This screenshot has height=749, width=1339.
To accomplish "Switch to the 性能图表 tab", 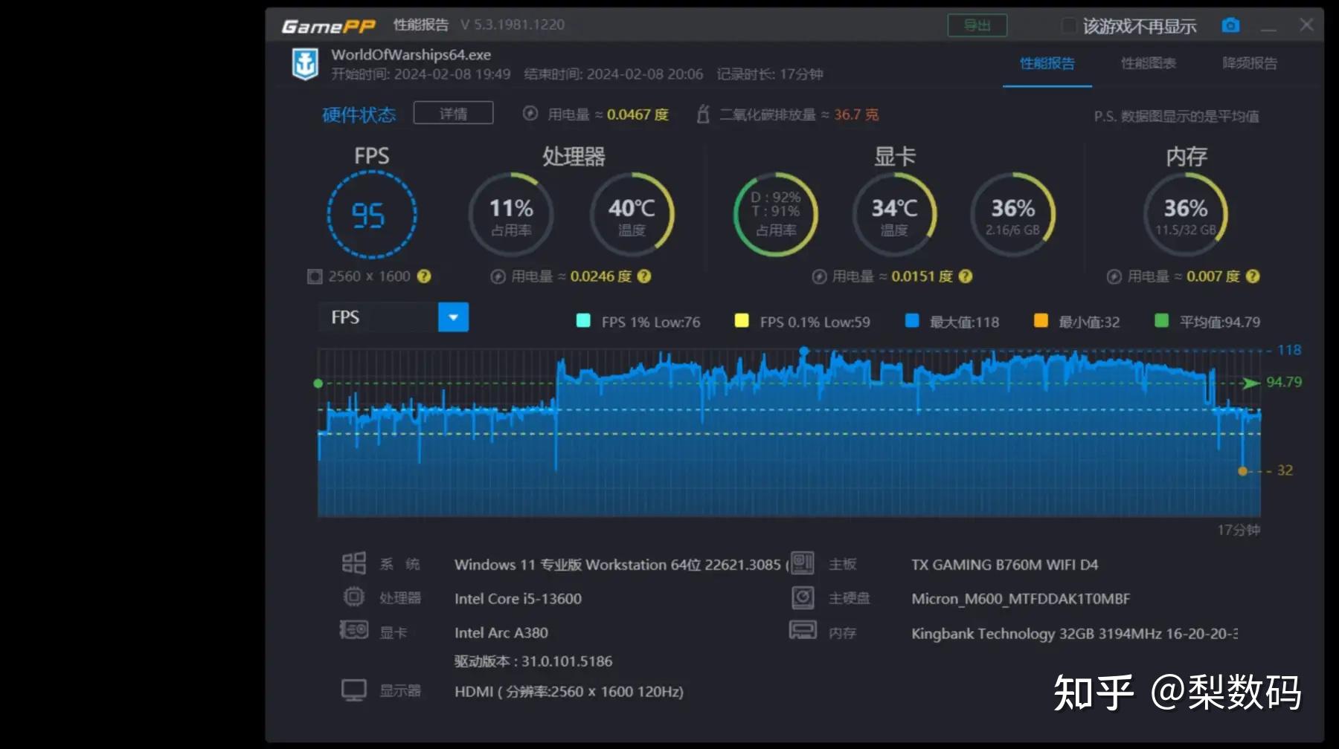I will [x=1149, y=63].
